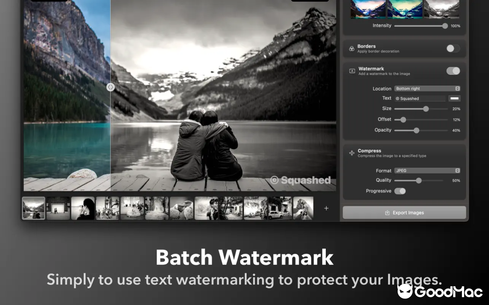Image resolution: width=489 pixels, height=305 pixels.
Task: Turn off Progressive compression toggle
Action: coord(400,191)
